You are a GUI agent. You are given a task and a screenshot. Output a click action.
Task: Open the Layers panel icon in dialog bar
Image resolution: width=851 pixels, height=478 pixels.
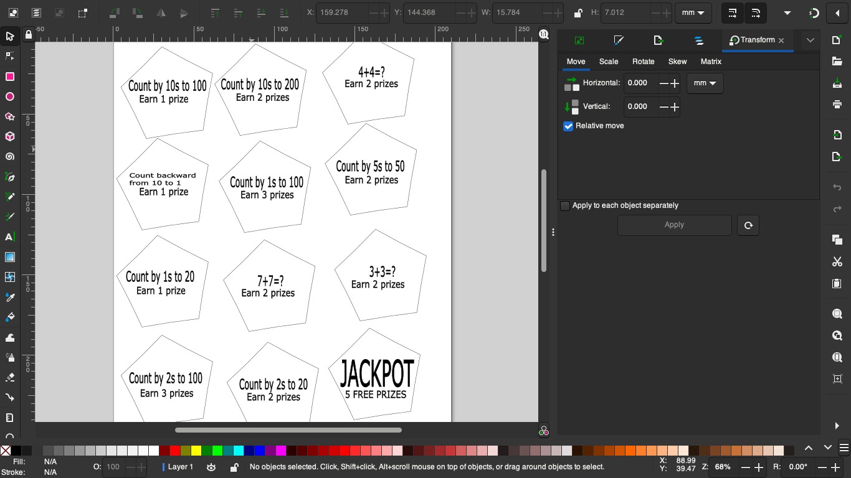(x=698, y=40)
